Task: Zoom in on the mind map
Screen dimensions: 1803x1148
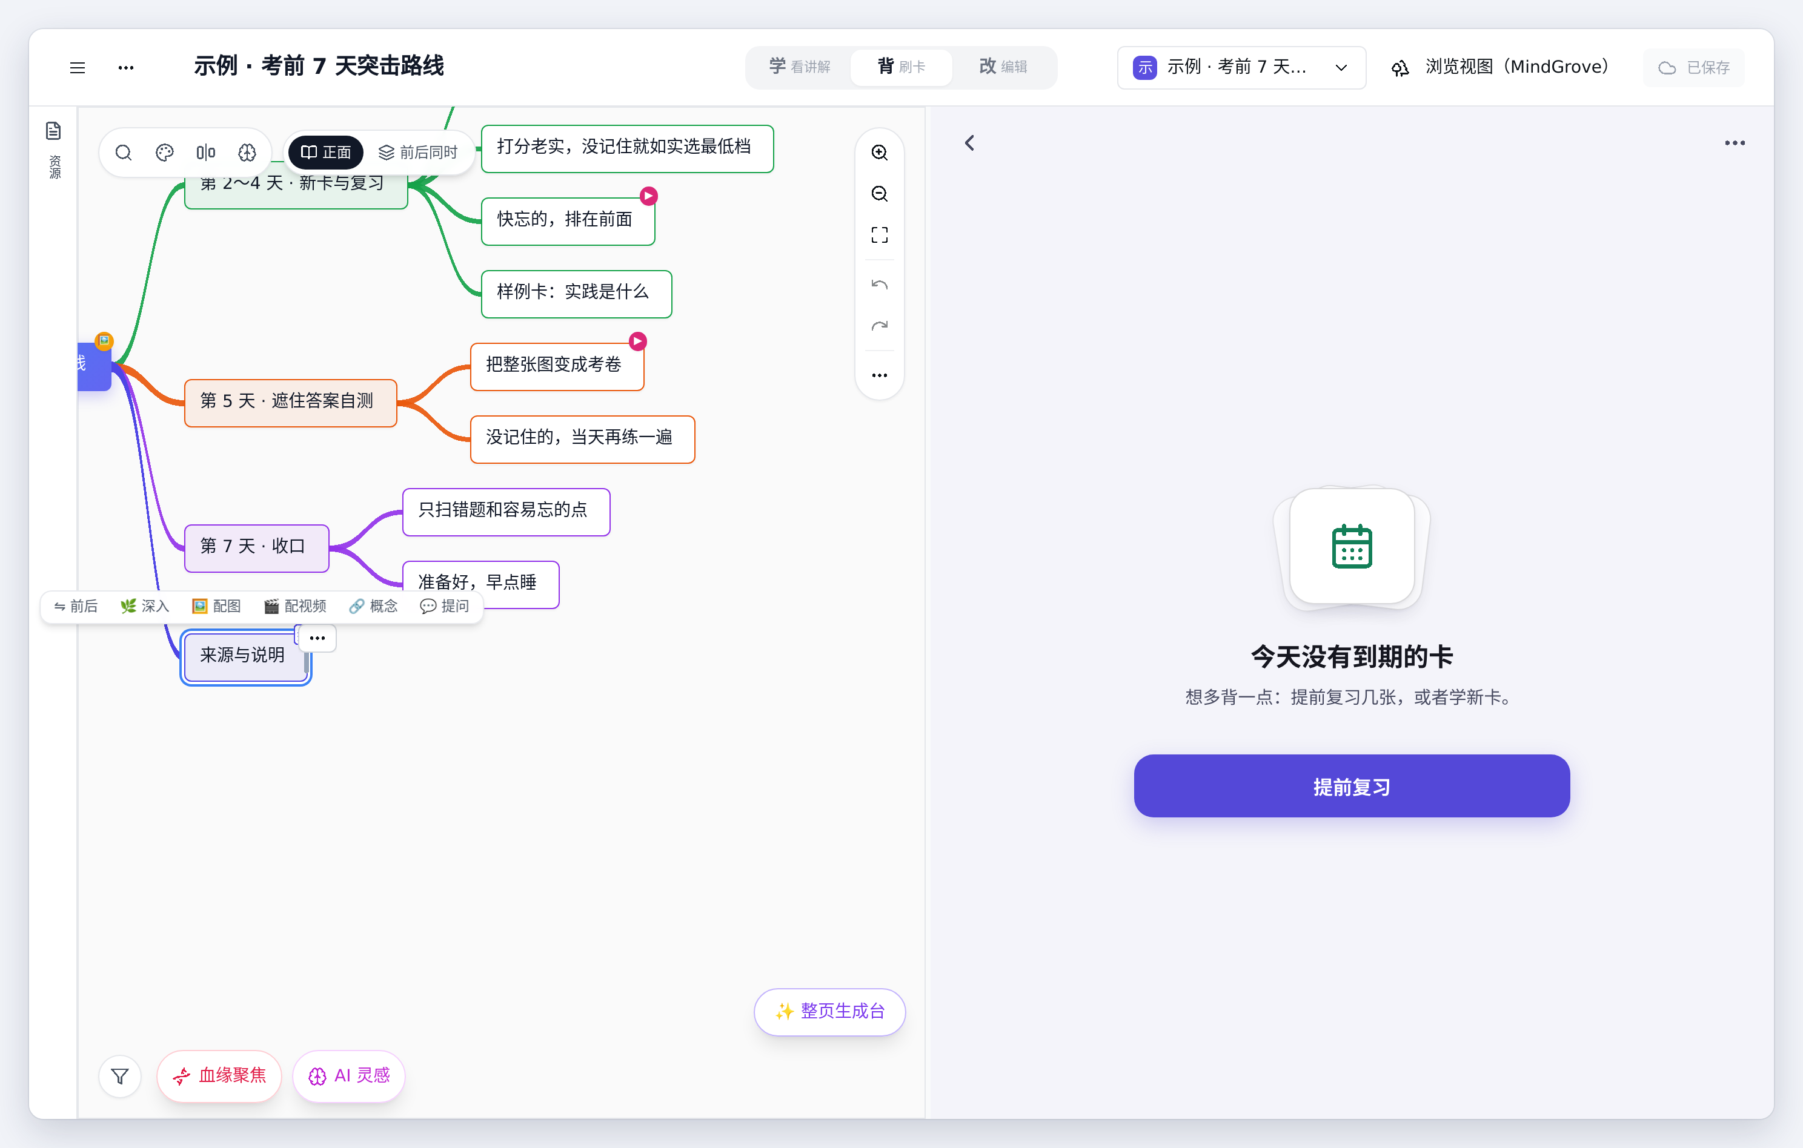Action: pyautogui.click(x=880, y=153)
